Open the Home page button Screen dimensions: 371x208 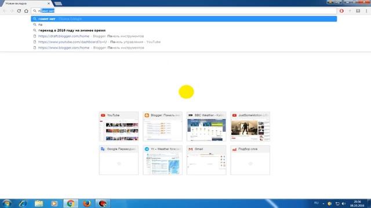coord(26,11)
